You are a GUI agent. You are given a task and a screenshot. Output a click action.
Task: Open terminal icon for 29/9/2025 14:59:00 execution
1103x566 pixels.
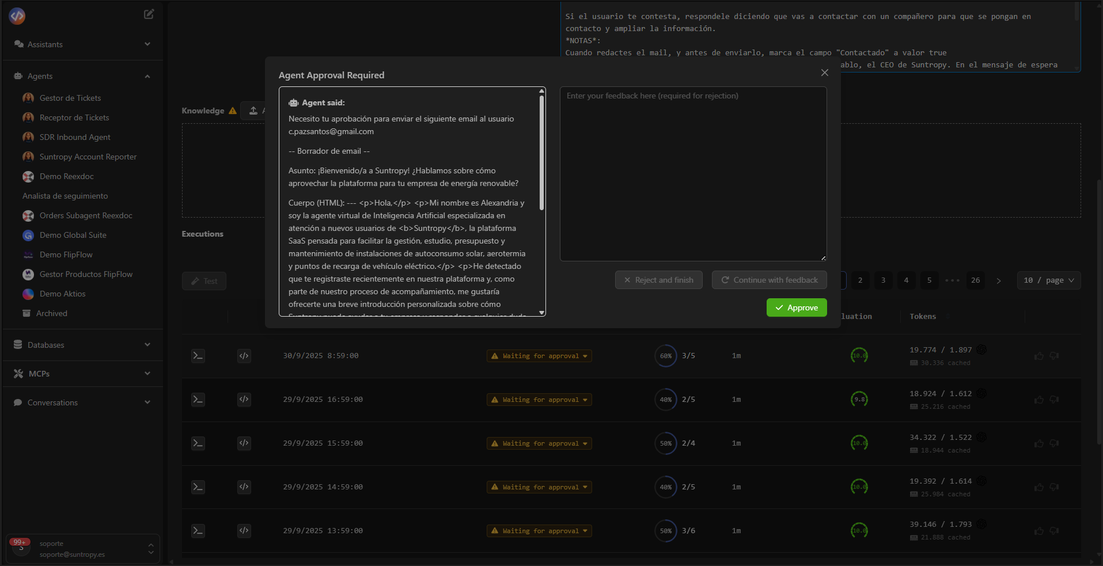coord(198,487)
